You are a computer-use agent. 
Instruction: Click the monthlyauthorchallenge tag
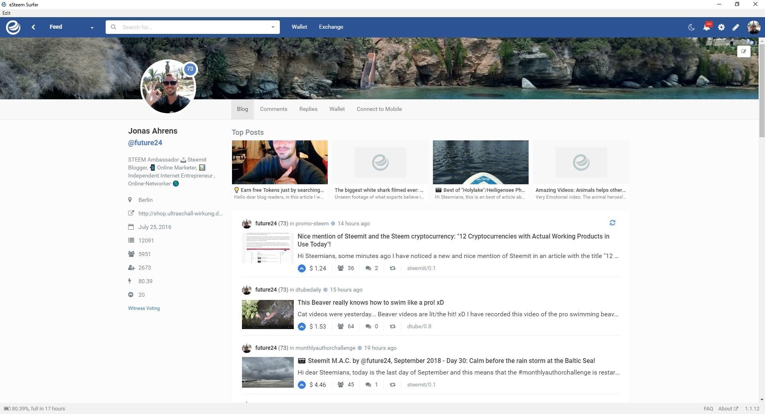coord(325,348)
